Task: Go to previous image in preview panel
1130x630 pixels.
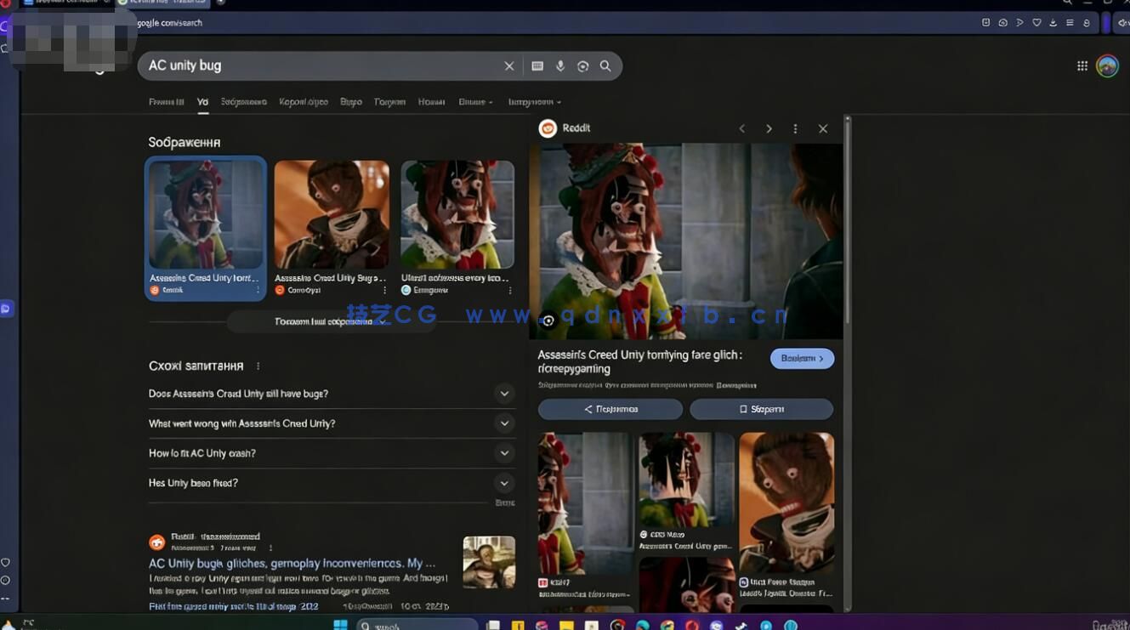Action: 741,128
